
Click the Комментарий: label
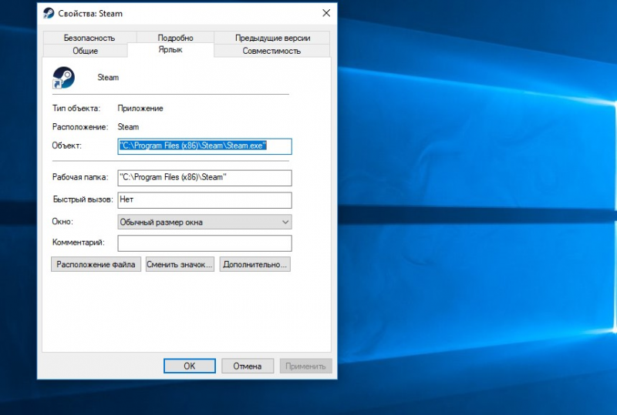click(x=79, y=243)
